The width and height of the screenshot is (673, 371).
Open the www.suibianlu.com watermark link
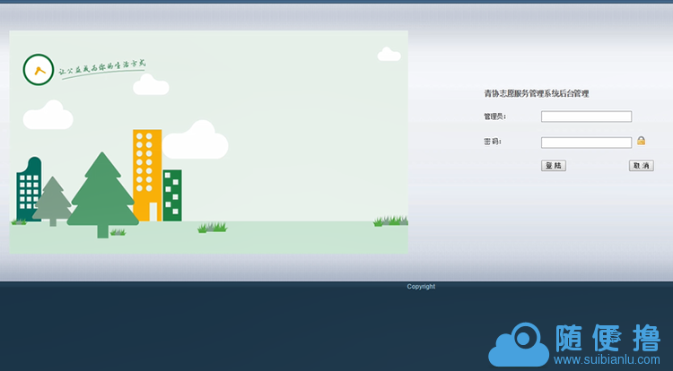(607, 361)
